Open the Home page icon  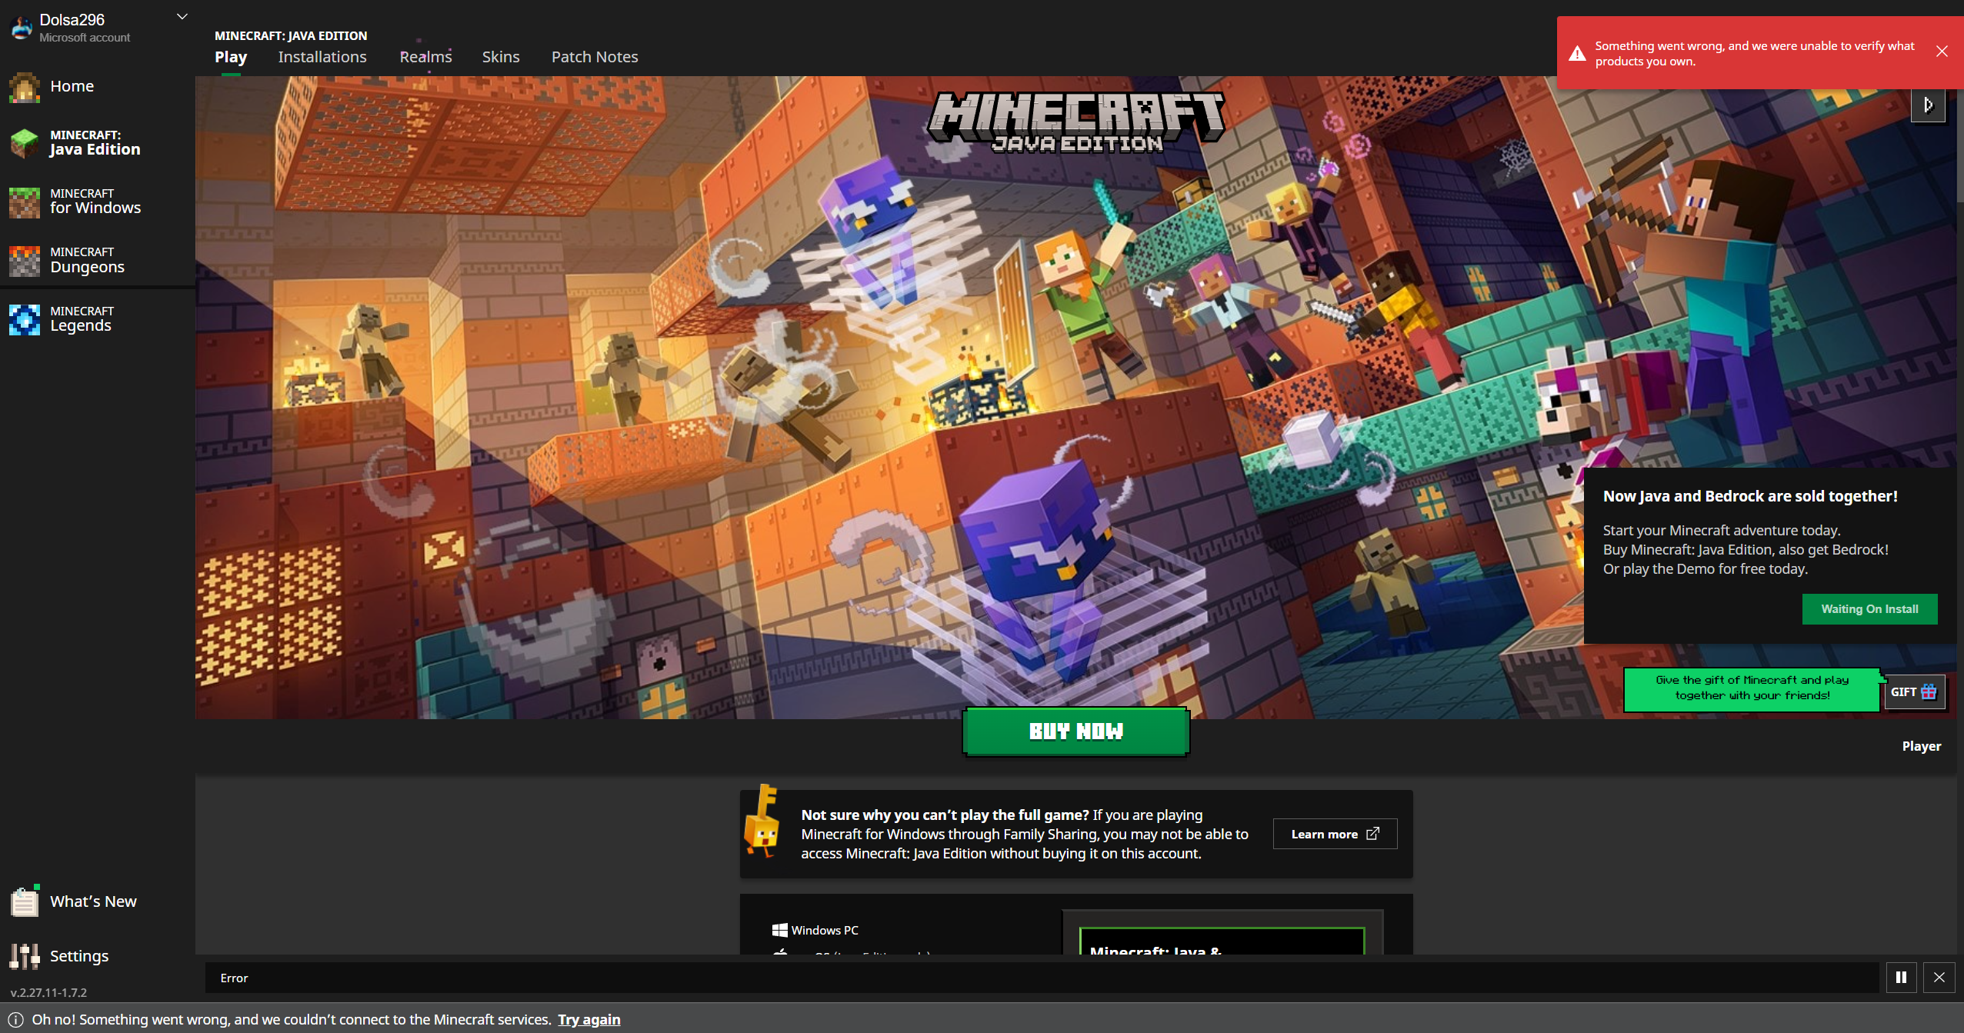pyautogui.click(x=25, y=87)
